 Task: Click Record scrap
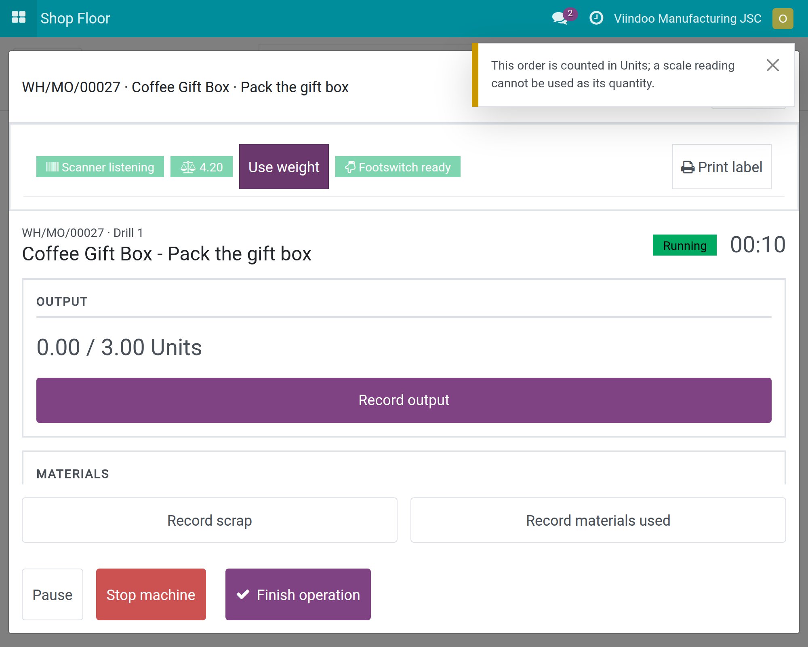pyautogui.click(x=210, y=520)
